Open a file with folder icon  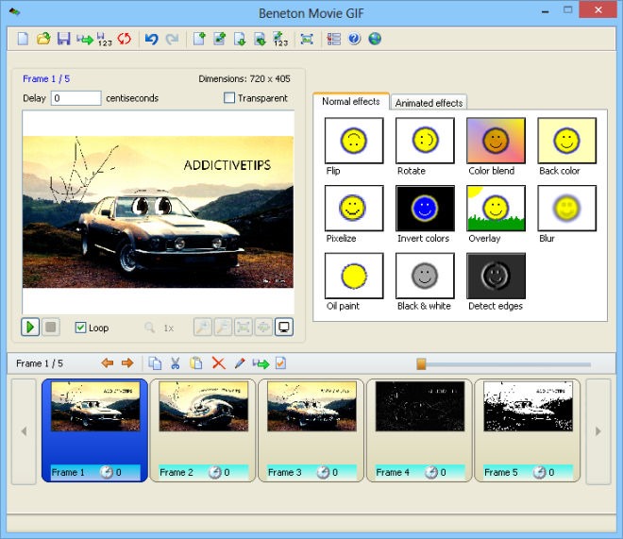[x=43, y=39]
